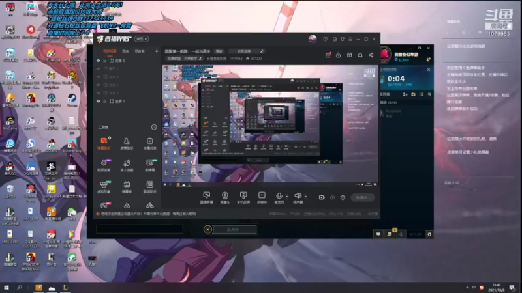Toggle visibility of 文本 1 source

pyautogui.click(x=99, y=85)
